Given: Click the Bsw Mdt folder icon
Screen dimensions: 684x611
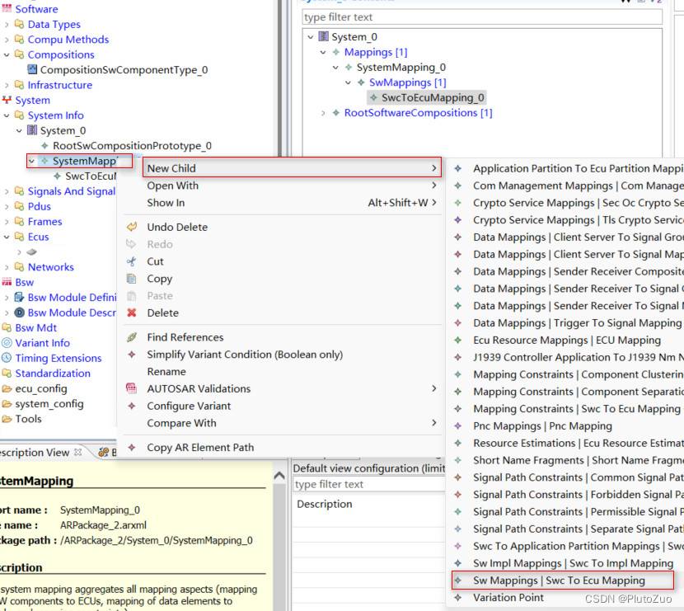Looking at the screenshot, I should [x=7, y=327].
